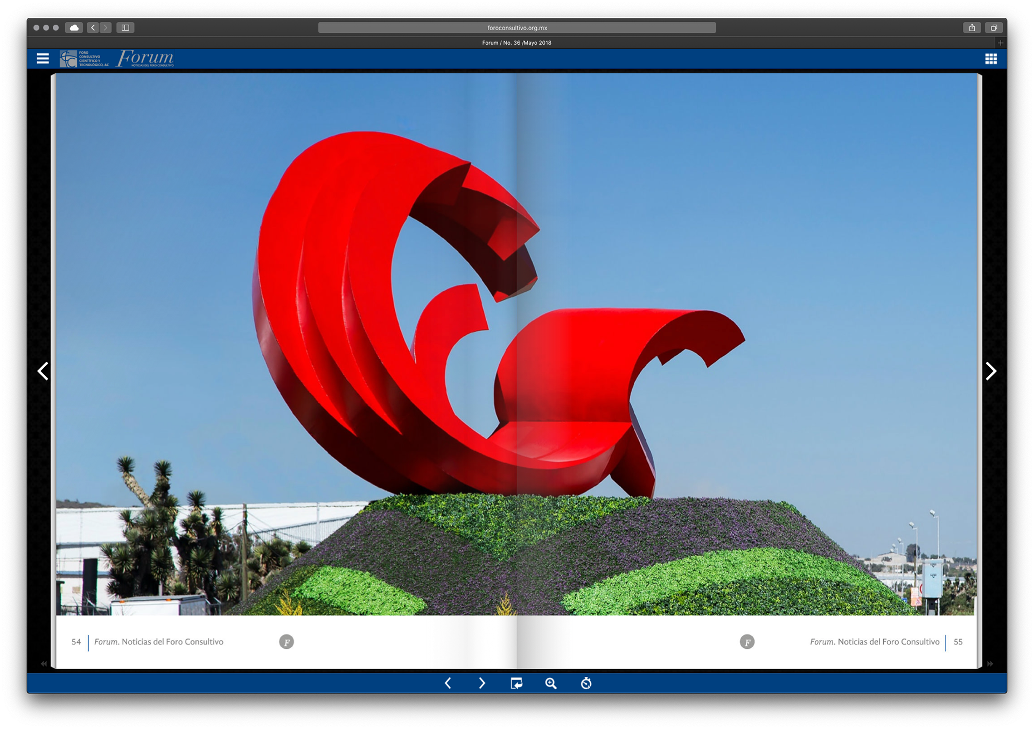Jump to last page double-arrow

[990, 663]
